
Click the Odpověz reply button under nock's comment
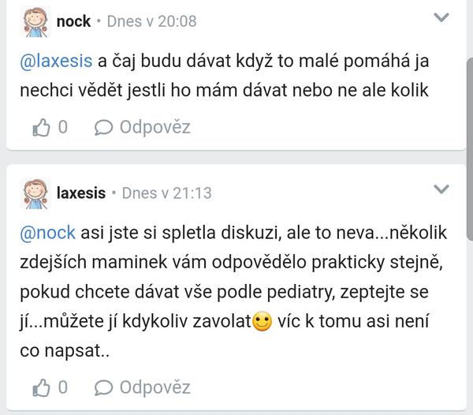[155, 126]
